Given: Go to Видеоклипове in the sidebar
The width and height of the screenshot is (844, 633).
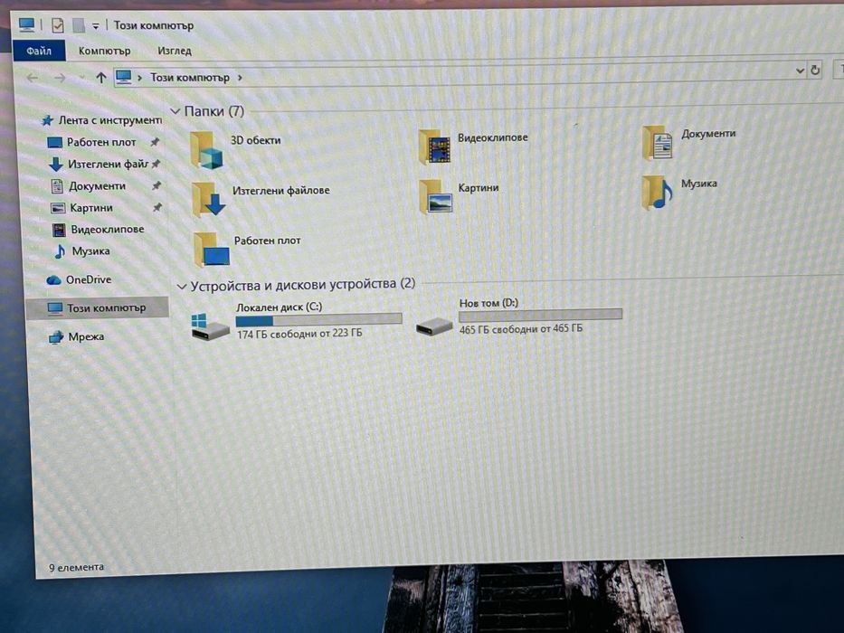Looking at the screenshot, I should click(98, 230).
